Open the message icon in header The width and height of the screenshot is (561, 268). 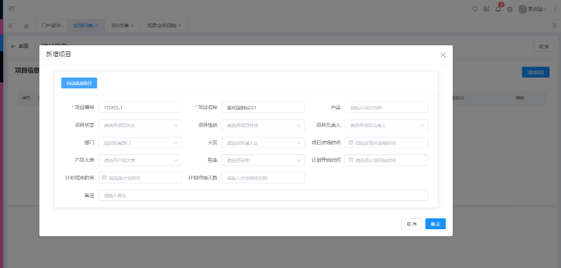pos(486,9)
